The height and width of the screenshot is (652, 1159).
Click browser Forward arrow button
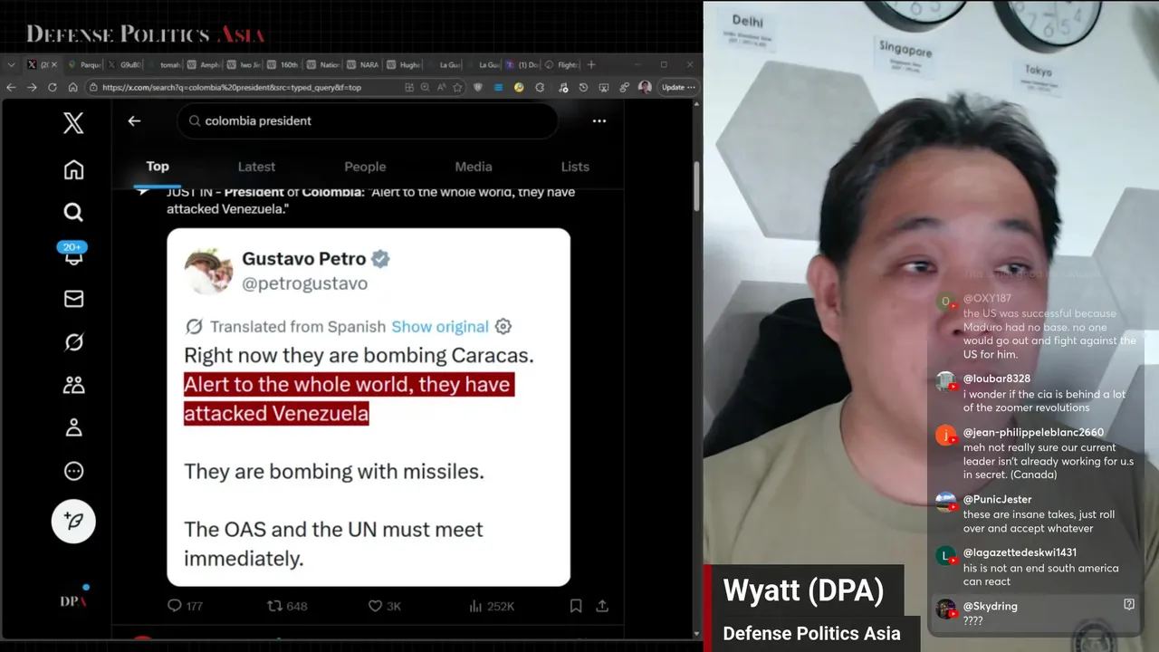pyautogui.click(x=32, y=88)
